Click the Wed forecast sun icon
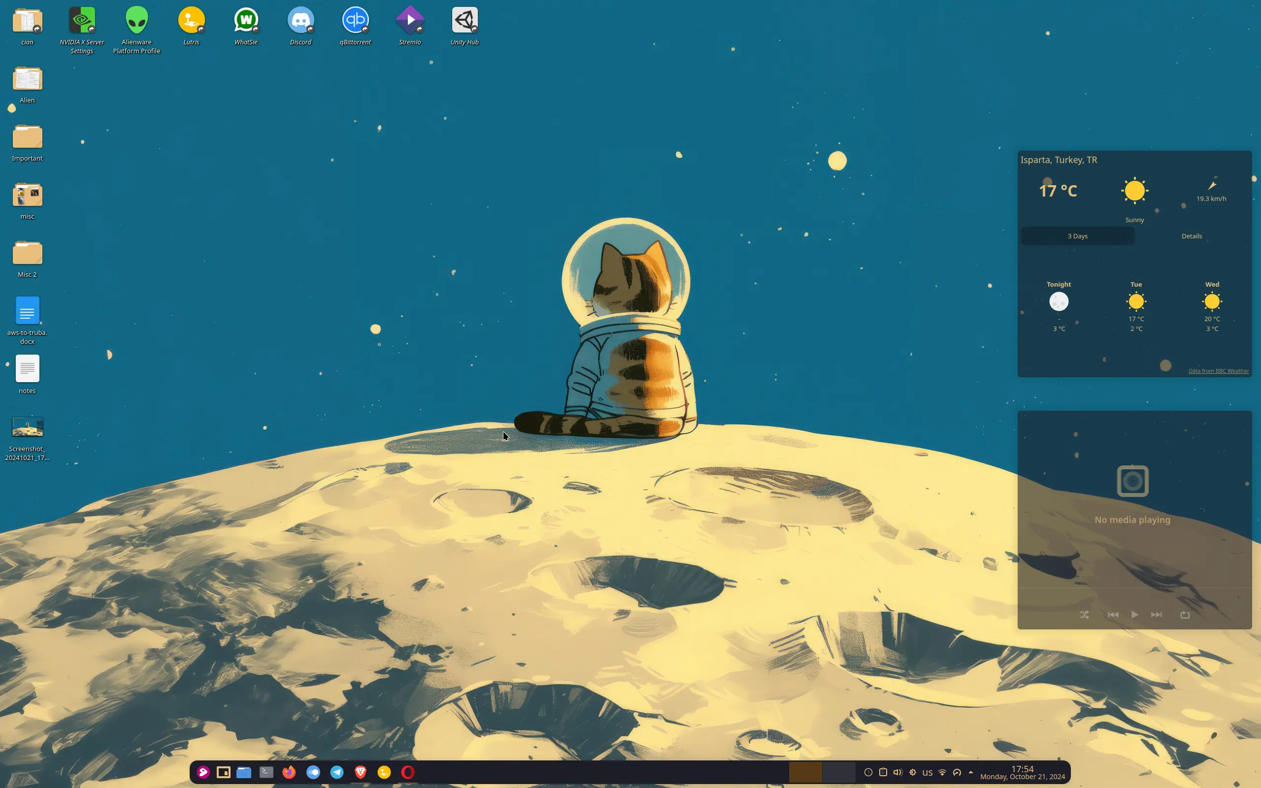This screenshot has width=1261, height=788. (1212, 302)
